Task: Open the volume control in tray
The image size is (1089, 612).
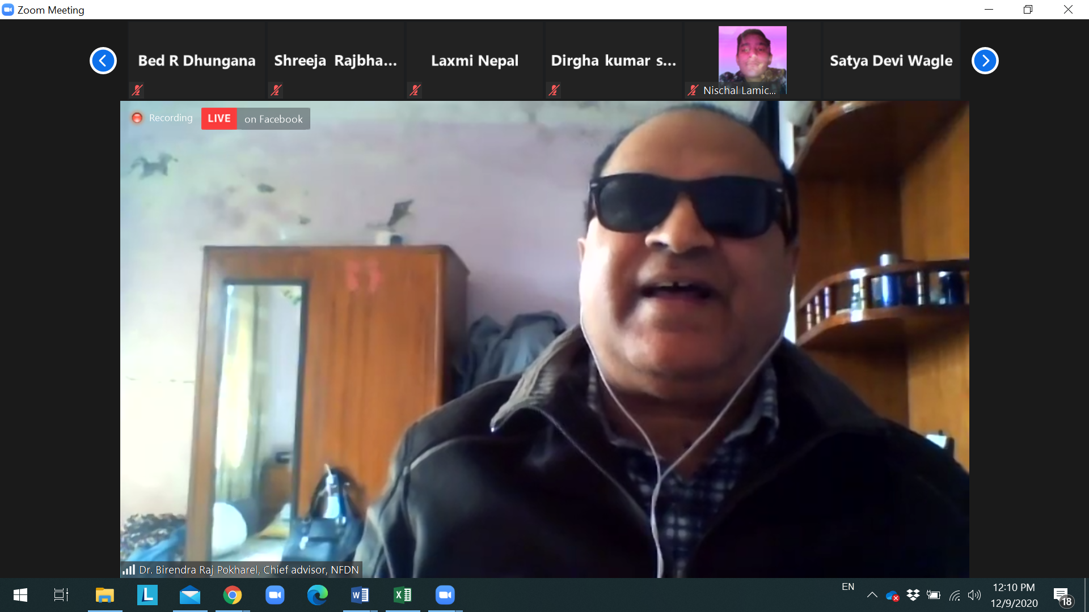Action: (974, 595)
